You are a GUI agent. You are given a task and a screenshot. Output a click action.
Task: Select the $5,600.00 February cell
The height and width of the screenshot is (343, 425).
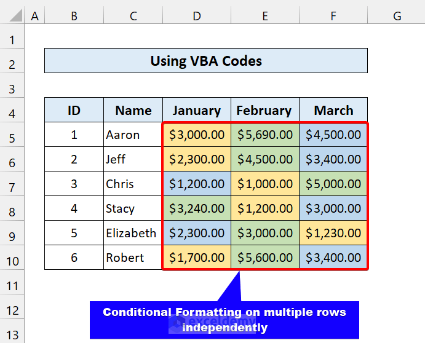(264, 258)
